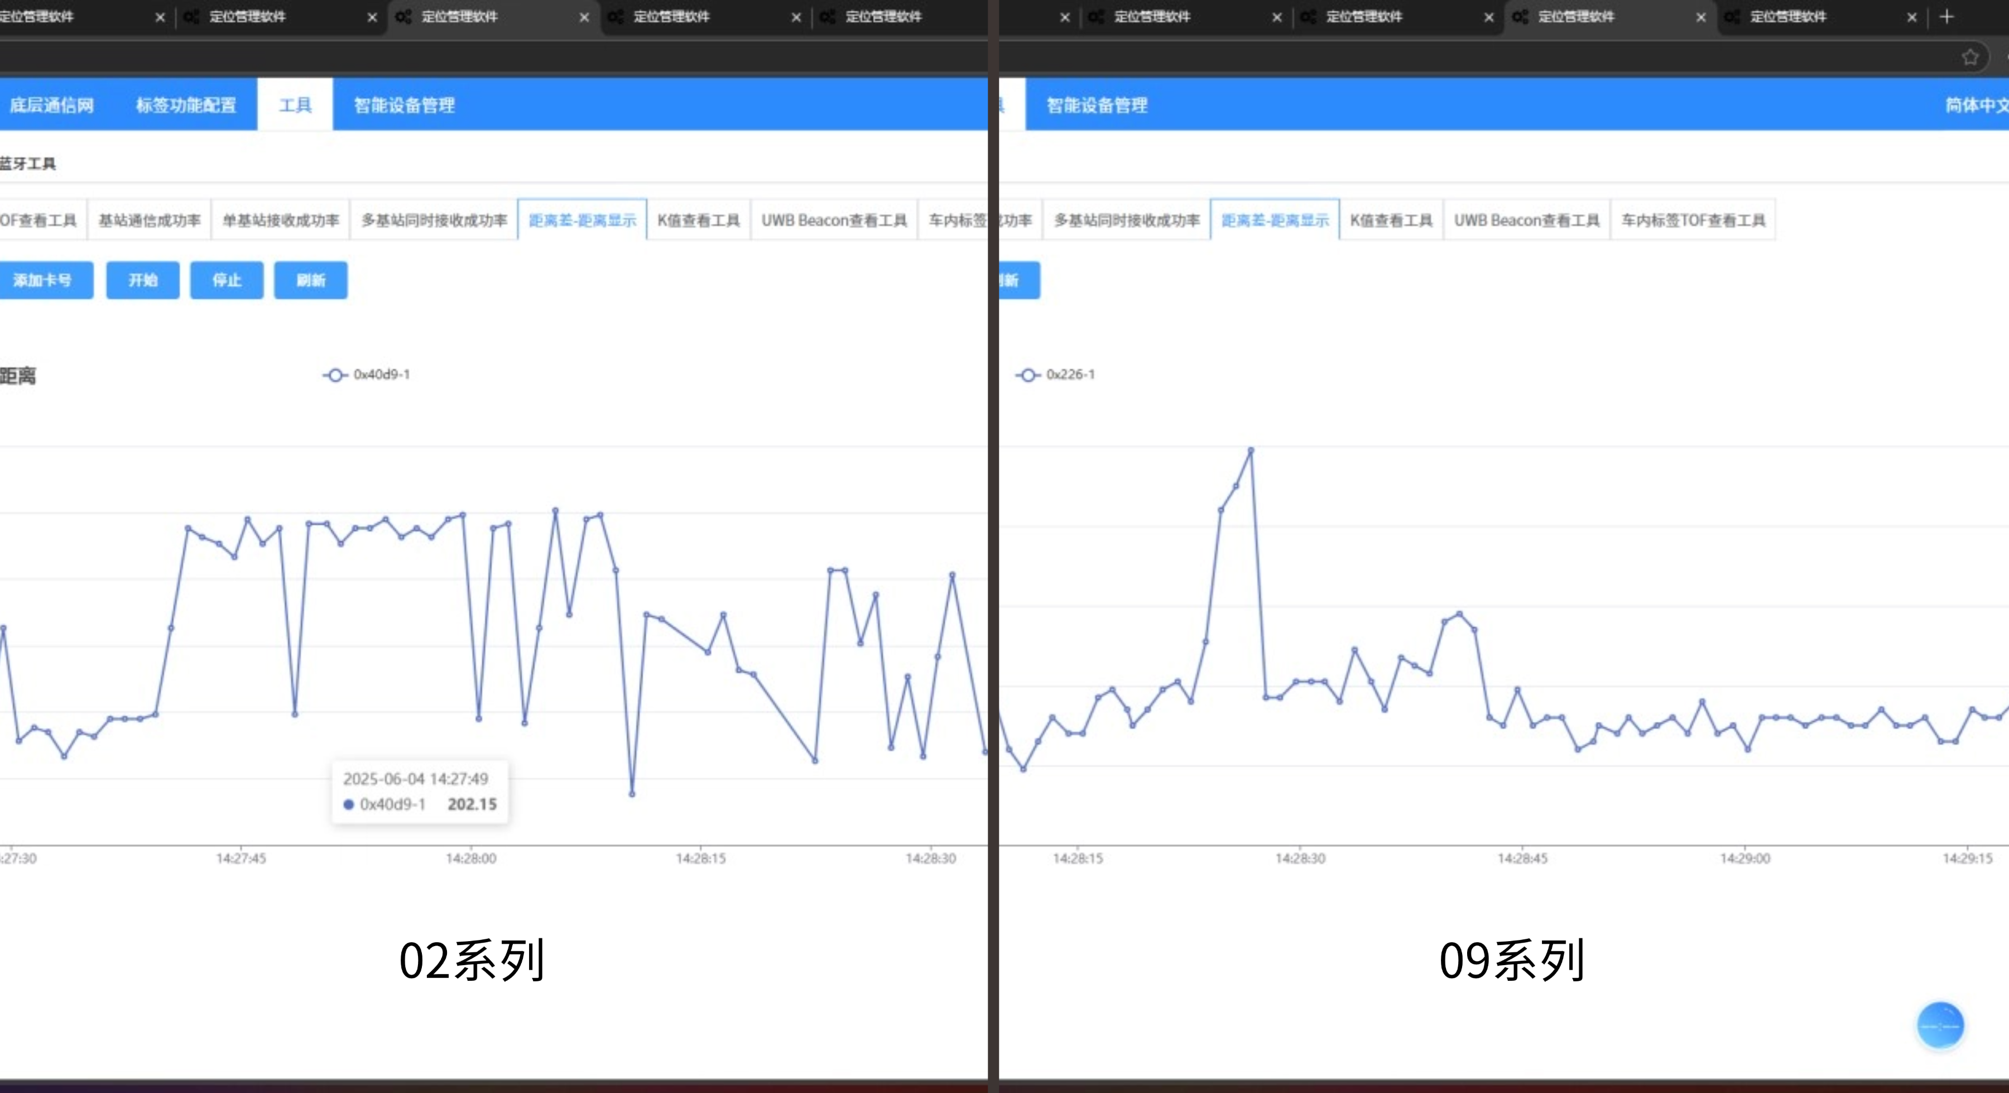The image size is (2009, 1093).
Task: Toggle the 0x40d9-1 legend series marker
Action: pyautogui.click(x=335, y=375)
